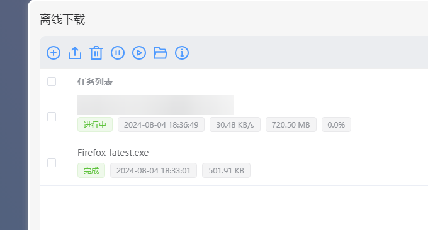Click the 30.48 KB/s speed tag
Image resolution: width=428 pixels, height=230 pixels.
point(235,124)
